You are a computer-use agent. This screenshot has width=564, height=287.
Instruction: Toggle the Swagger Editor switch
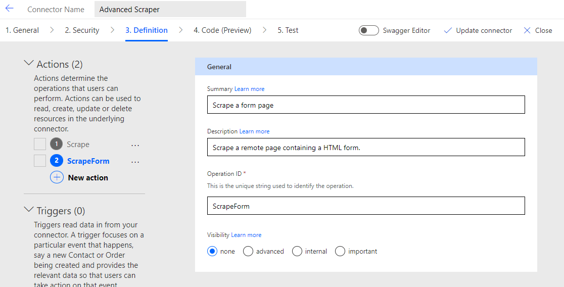(x=369, y=30)
